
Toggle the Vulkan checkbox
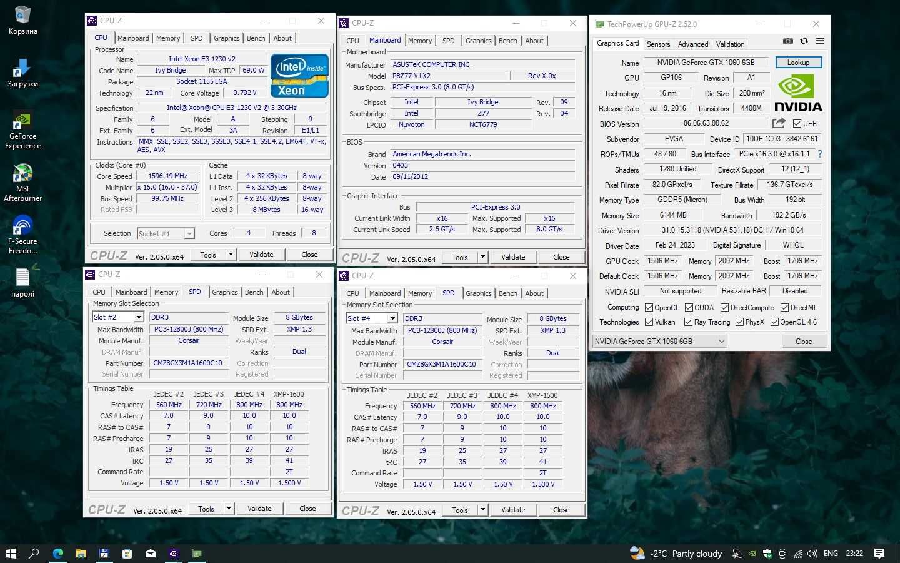pos(649,322)
